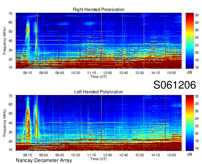Click the Right Handed Polarization title
The image size is (202, 164).
(x=99, y=10)
